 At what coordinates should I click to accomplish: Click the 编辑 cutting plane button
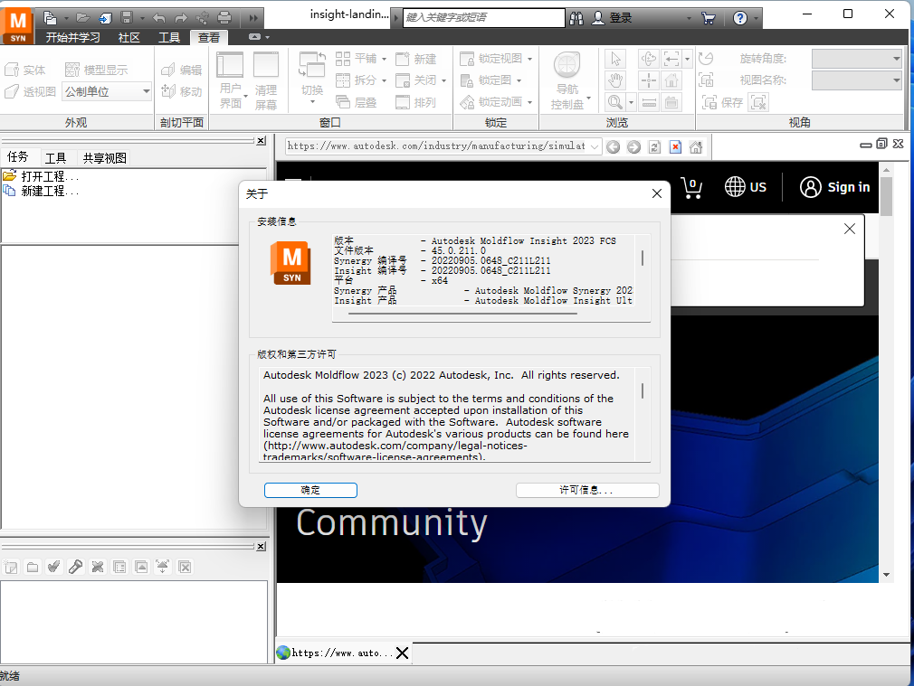[181, 70]
